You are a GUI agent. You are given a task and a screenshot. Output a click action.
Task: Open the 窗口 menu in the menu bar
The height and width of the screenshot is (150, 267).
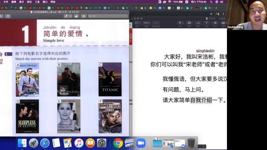[x=45, y=2]
